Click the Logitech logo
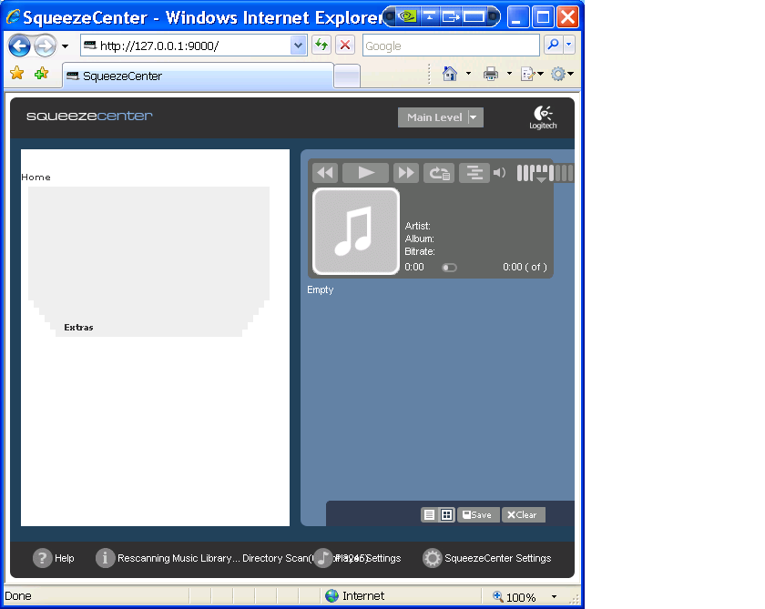 (543, 117)
